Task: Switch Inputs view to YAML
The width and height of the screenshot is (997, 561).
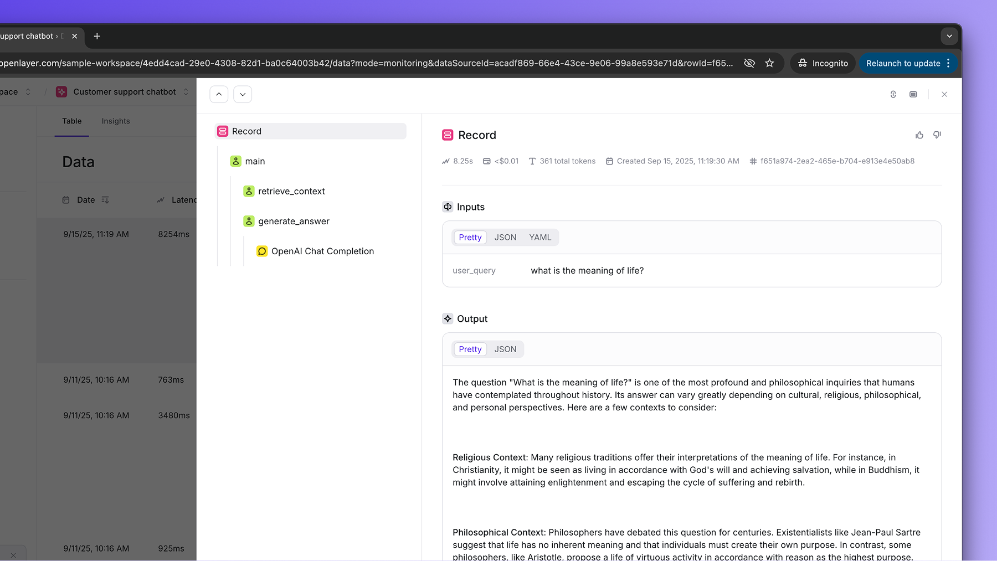Action: (540, 238)
